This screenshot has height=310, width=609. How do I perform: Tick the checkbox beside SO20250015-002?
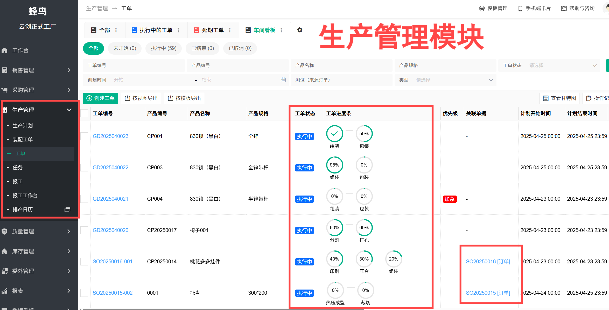[x=84, y=293]
